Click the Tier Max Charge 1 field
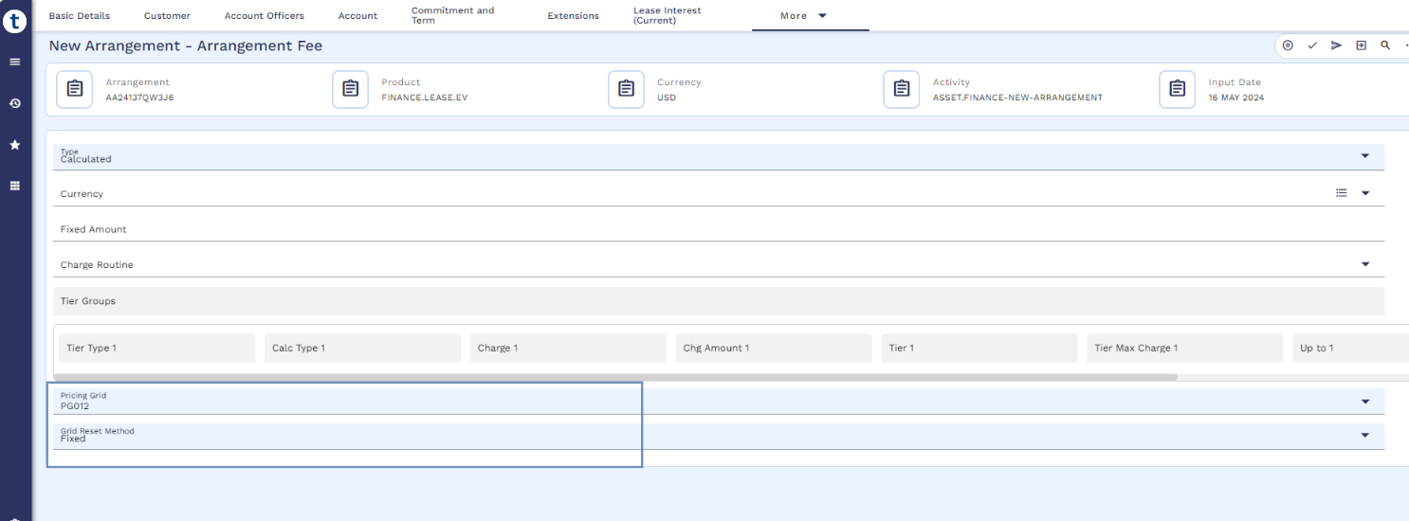The image size is (1409, 521). click(1185, 348)
